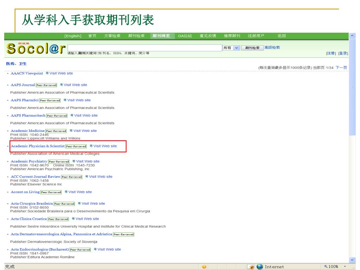Click the orange warning icon in status bar

(x=204, y=266)
